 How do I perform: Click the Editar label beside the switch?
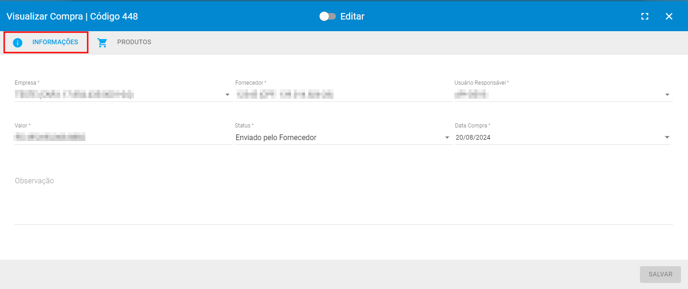click(x=352, y=16)
